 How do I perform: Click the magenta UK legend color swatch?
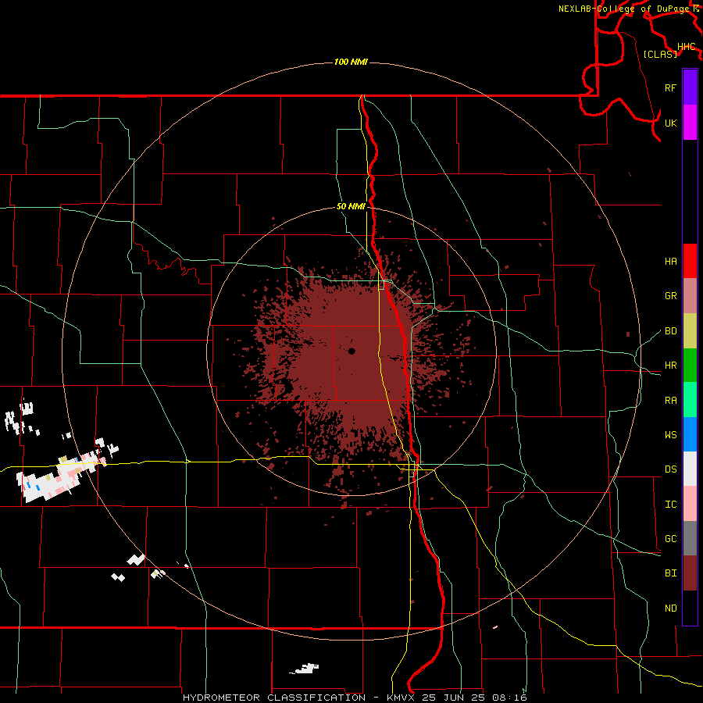(690, 123)
